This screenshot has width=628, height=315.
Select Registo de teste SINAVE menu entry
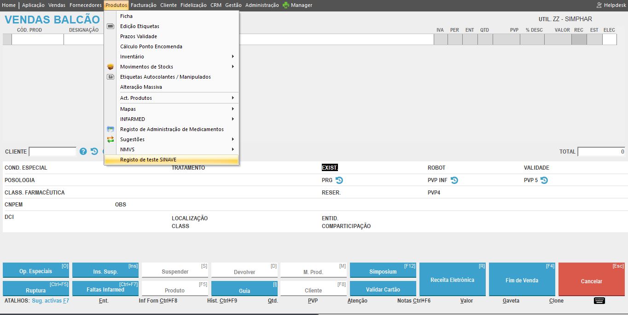pyautogui.click(x=148, y=160)
